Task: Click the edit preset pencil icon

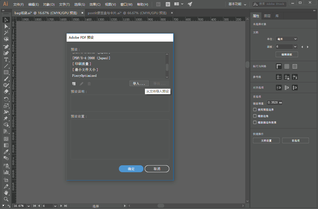Action: (82, 84)
